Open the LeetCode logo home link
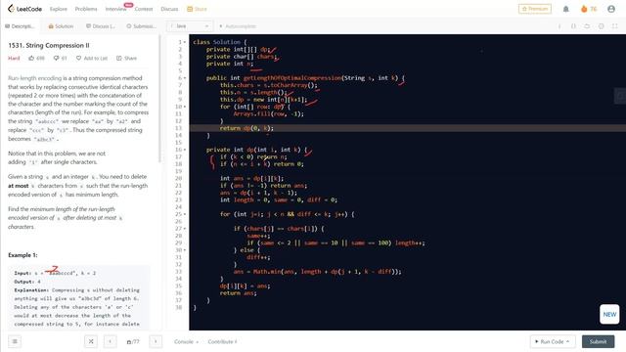 [24, 9]
